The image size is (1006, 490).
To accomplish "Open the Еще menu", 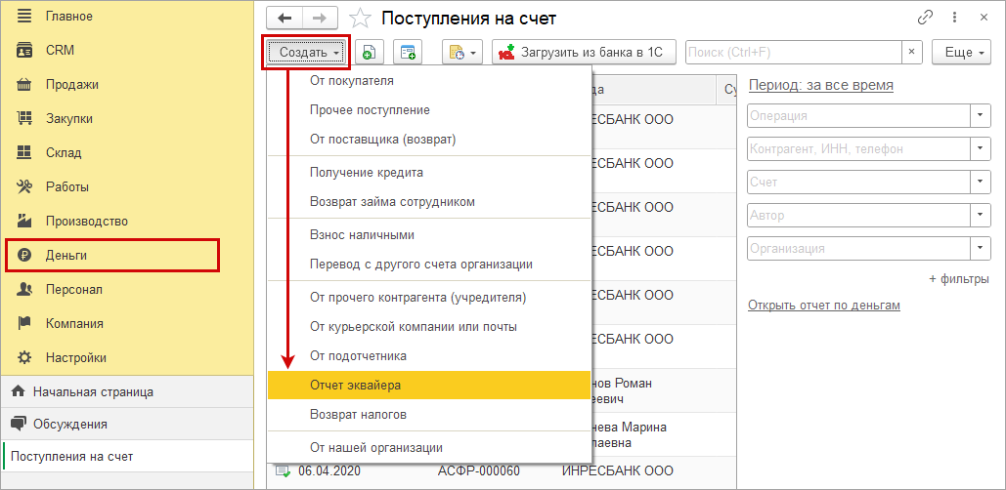I will point(962,53).
